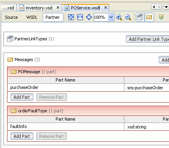Click Add Partner Link Type button
The image size is (169, 148).
[147, 39]
